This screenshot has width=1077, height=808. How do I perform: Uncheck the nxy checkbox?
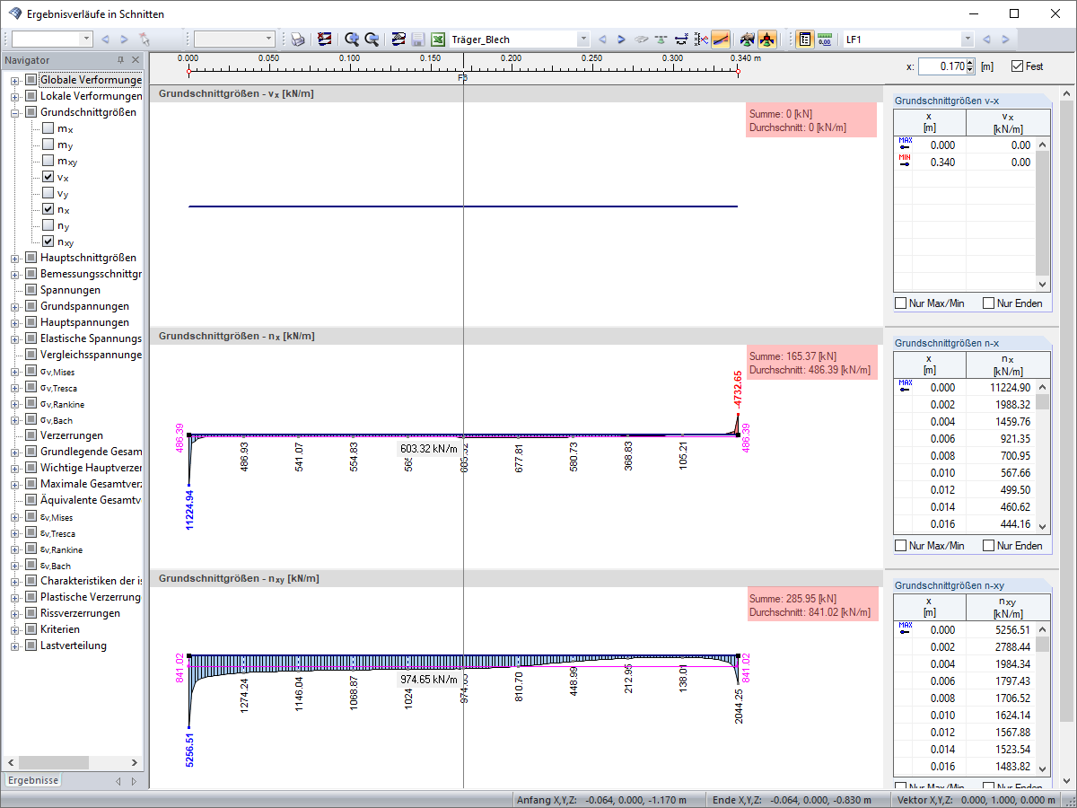click(48, 242)
